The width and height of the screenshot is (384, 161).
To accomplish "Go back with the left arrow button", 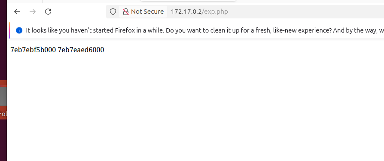I will point(17,12).
